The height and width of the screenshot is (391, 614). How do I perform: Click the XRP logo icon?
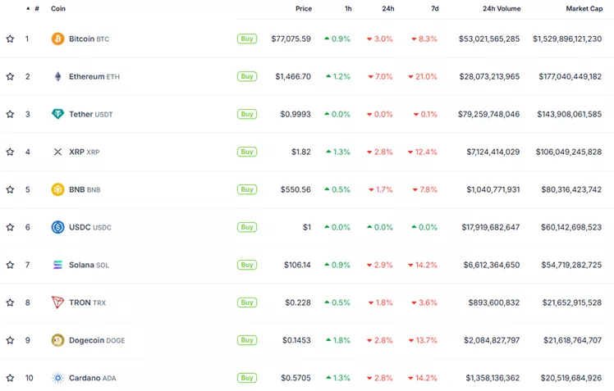pos(57,152)
